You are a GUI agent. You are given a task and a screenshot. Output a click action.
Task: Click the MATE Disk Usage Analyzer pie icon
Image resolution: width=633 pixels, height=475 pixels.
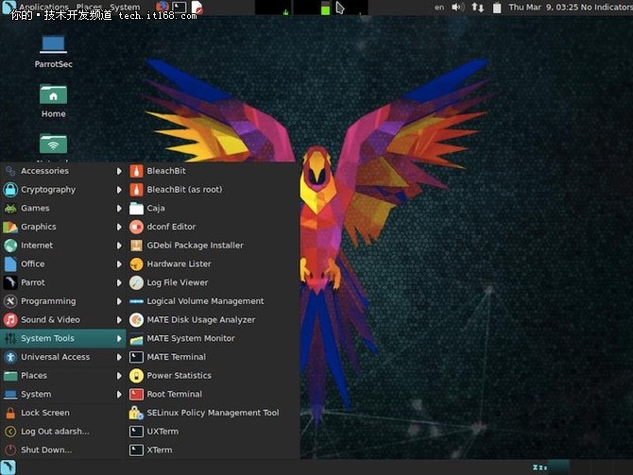136,320
